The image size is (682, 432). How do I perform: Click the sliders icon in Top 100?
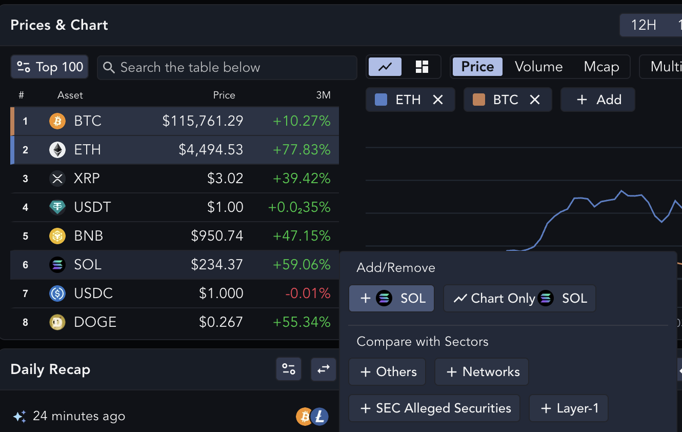pyautogui.click(x=24, y=67)
